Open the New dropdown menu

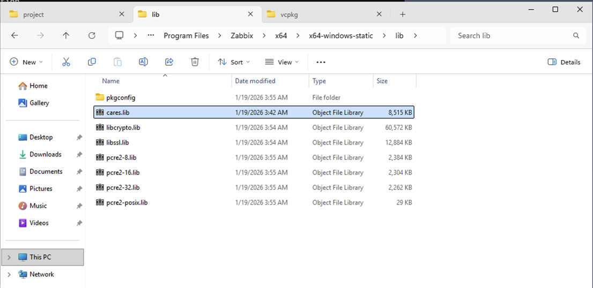[x=26, y=62]
